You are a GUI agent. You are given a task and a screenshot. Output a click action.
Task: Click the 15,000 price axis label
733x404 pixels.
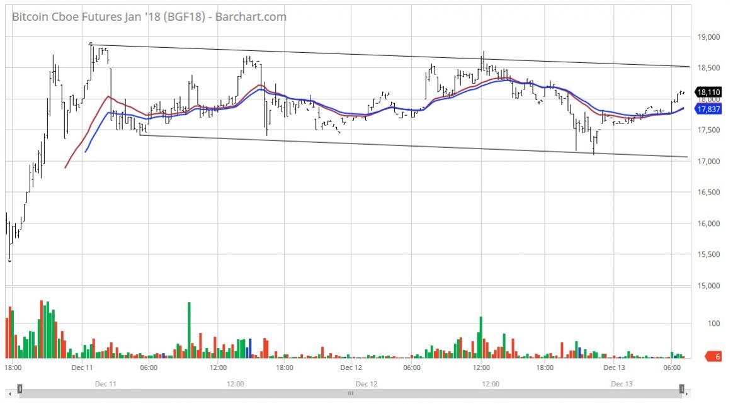(x=709, y=286)
